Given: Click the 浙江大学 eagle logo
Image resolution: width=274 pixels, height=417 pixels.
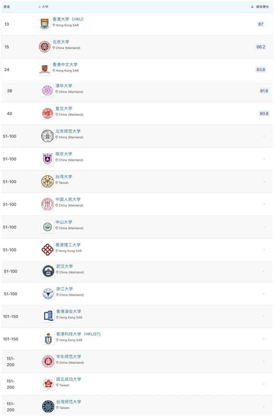Looking at the screenshot, I should pos(48,294).
